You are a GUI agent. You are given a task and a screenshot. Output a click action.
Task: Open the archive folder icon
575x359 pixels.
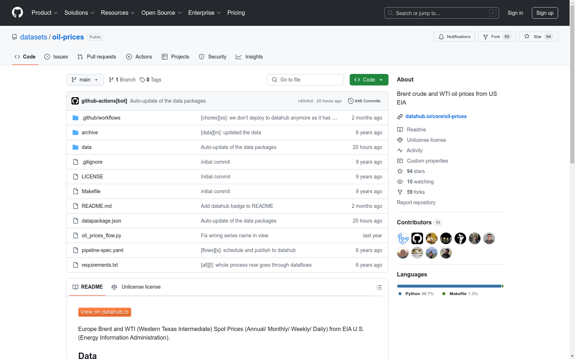click(x=75, y=132)
